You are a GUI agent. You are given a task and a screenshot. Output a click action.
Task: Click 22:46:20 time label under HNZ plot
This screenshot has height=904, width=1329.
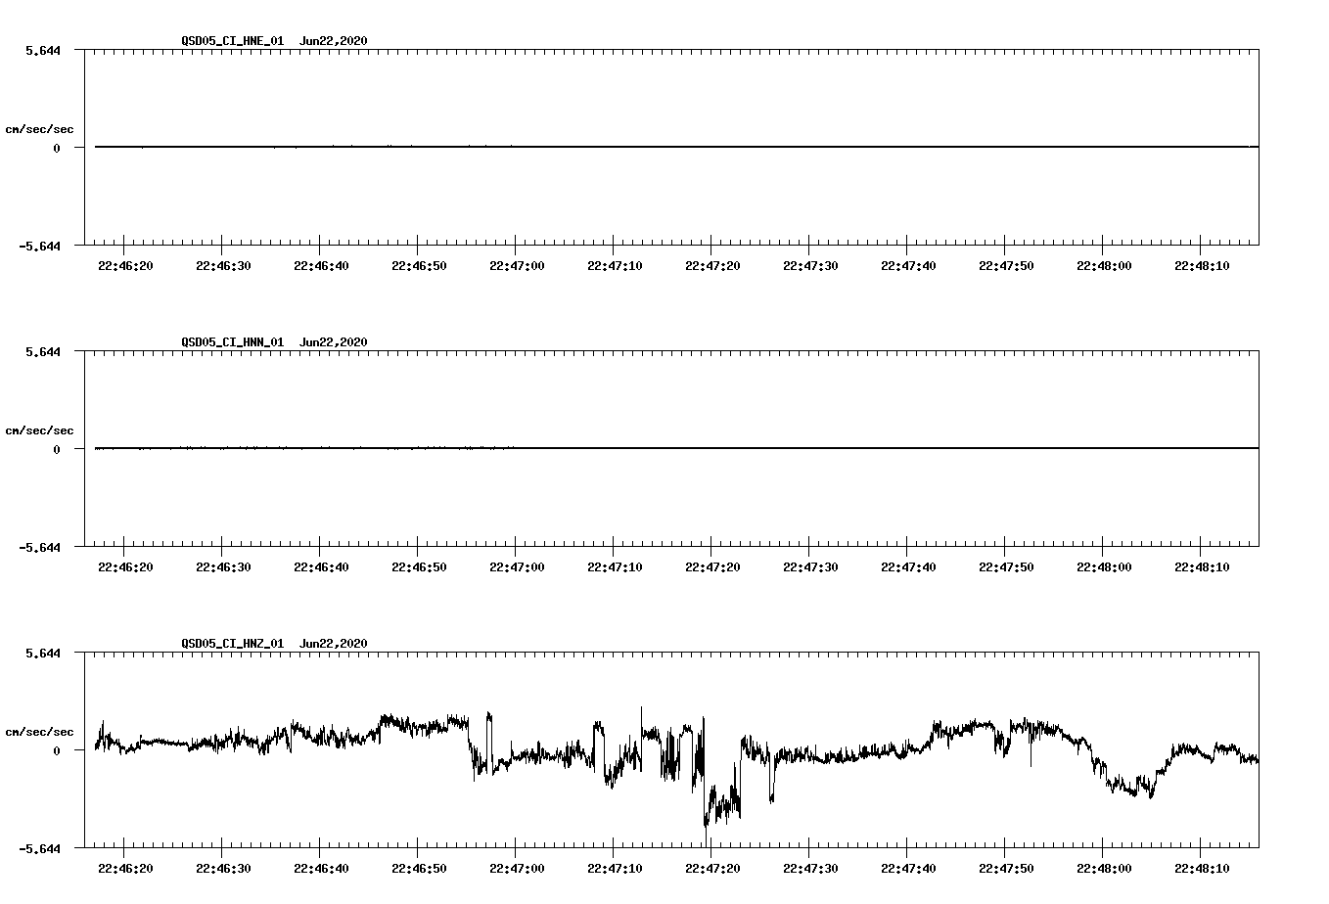(125, 868)
